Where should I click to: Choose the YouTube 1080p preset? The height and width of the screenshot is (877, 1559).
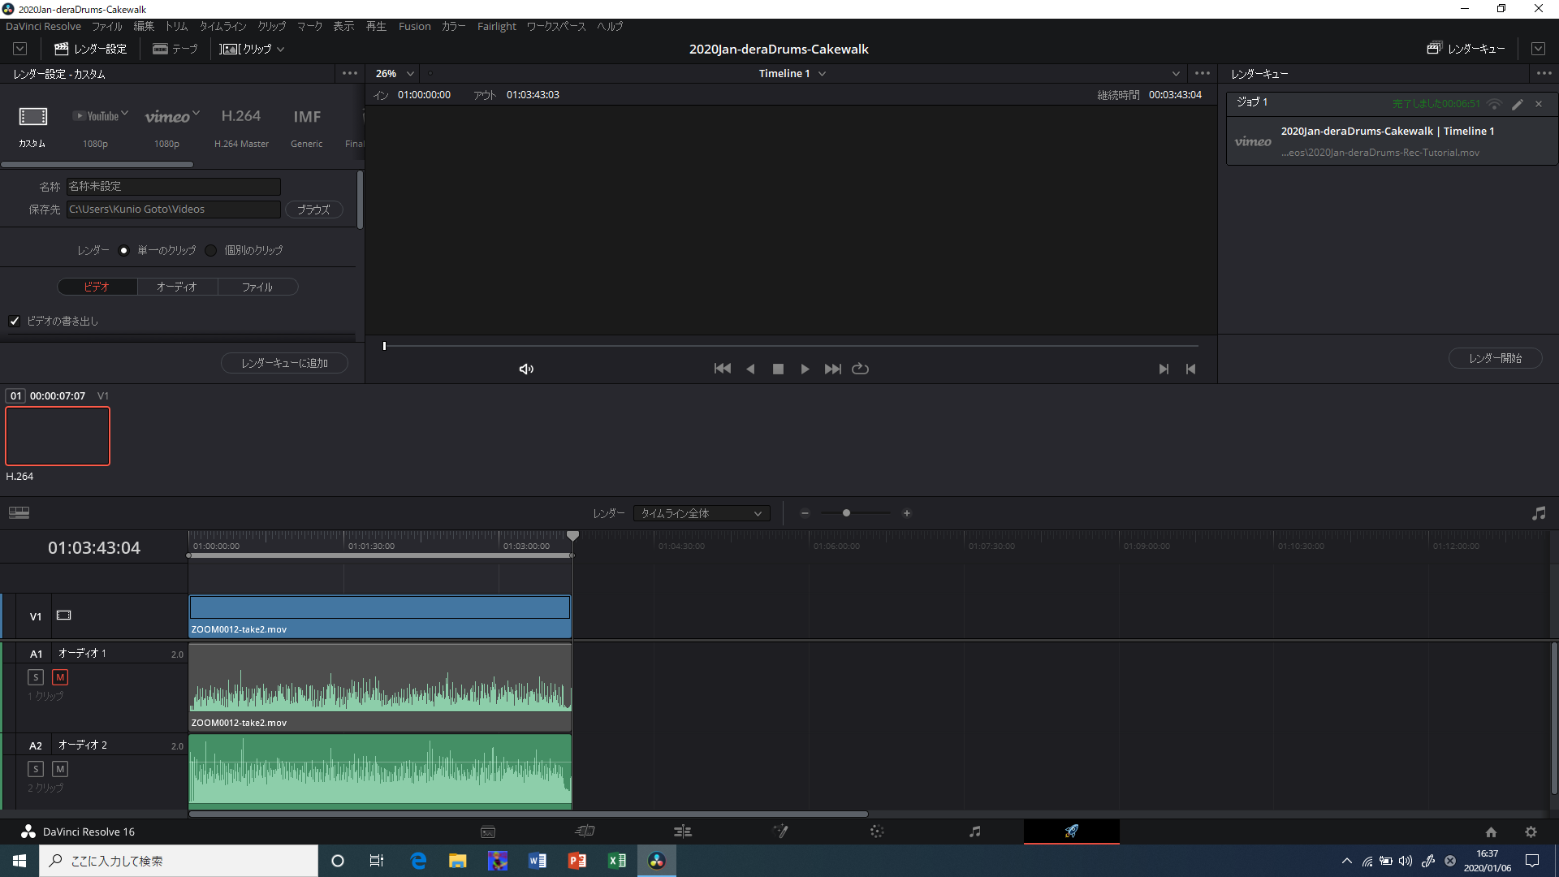pos(101,116)
